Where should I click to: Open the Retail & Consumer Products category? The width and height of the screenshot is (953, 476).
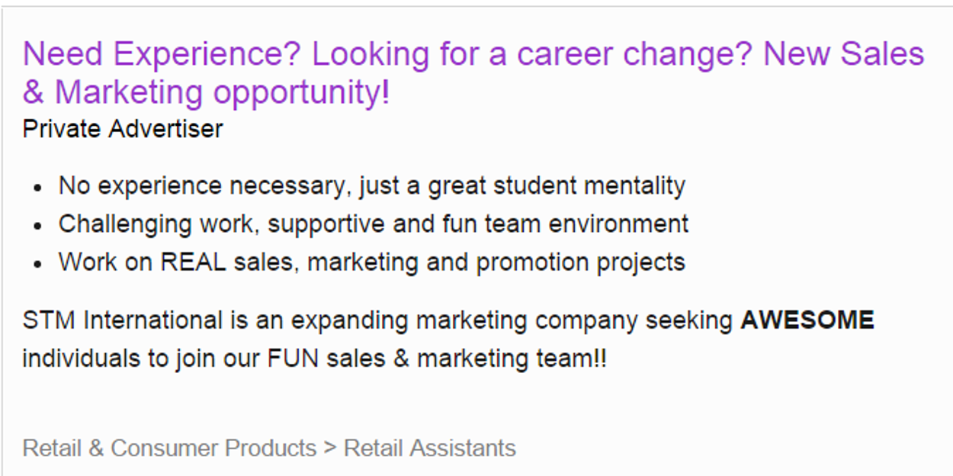tap(169, 448)
